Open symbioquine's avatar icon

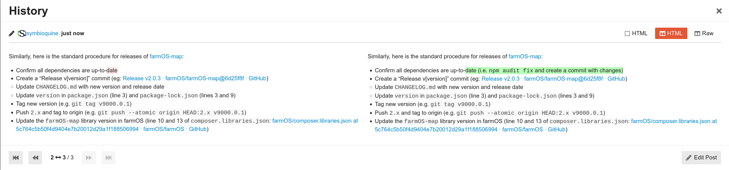[22, 33]
